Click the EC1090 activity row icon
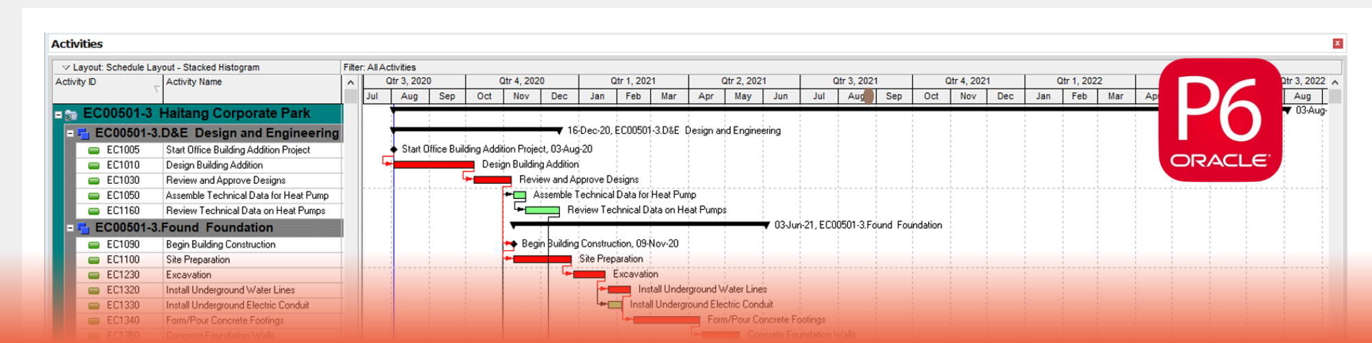 (94, 245)
